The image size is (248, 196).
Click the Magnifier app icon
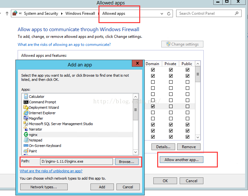(26, 118)
